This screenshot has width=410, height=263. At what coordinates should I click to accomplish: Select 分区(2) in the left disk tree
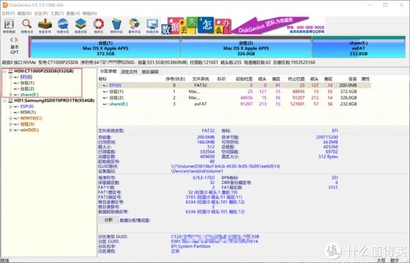coord(27,89)
